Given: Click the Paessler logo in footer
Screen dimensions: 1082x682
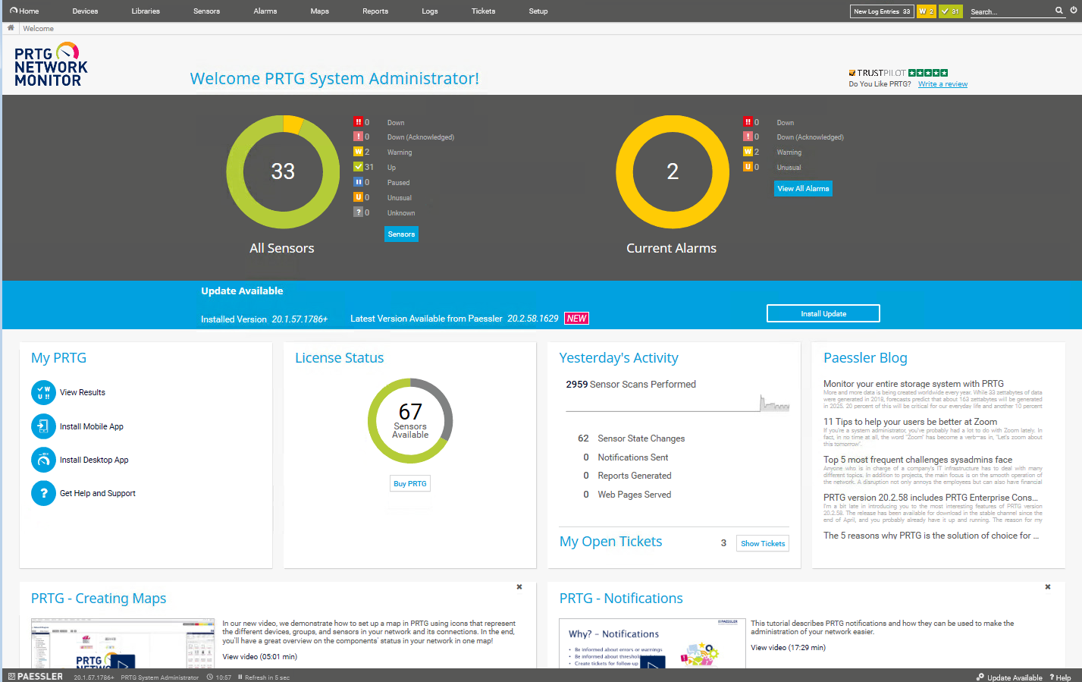Looking at the screenshot, I should click(36, 676).
